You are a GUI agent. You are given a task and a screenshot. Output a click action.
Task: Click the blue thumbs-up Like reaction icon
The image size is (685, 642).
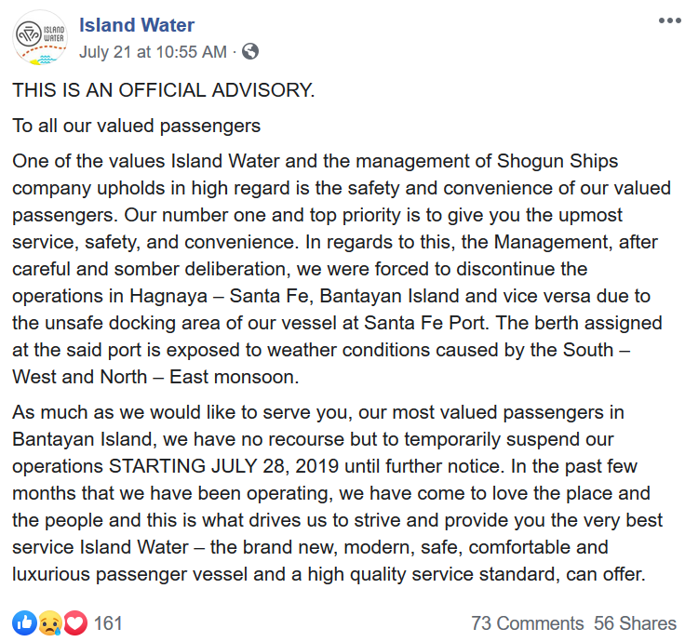(24, 622)
